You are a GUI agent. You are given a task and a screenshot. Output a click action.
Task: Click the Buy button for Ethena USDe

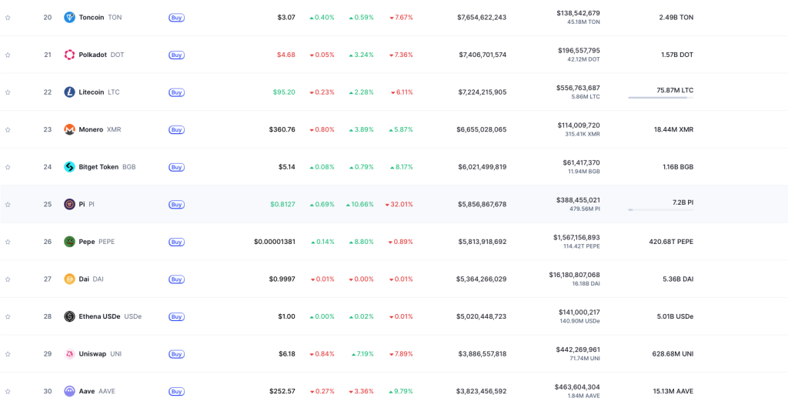tap(176, 316)
